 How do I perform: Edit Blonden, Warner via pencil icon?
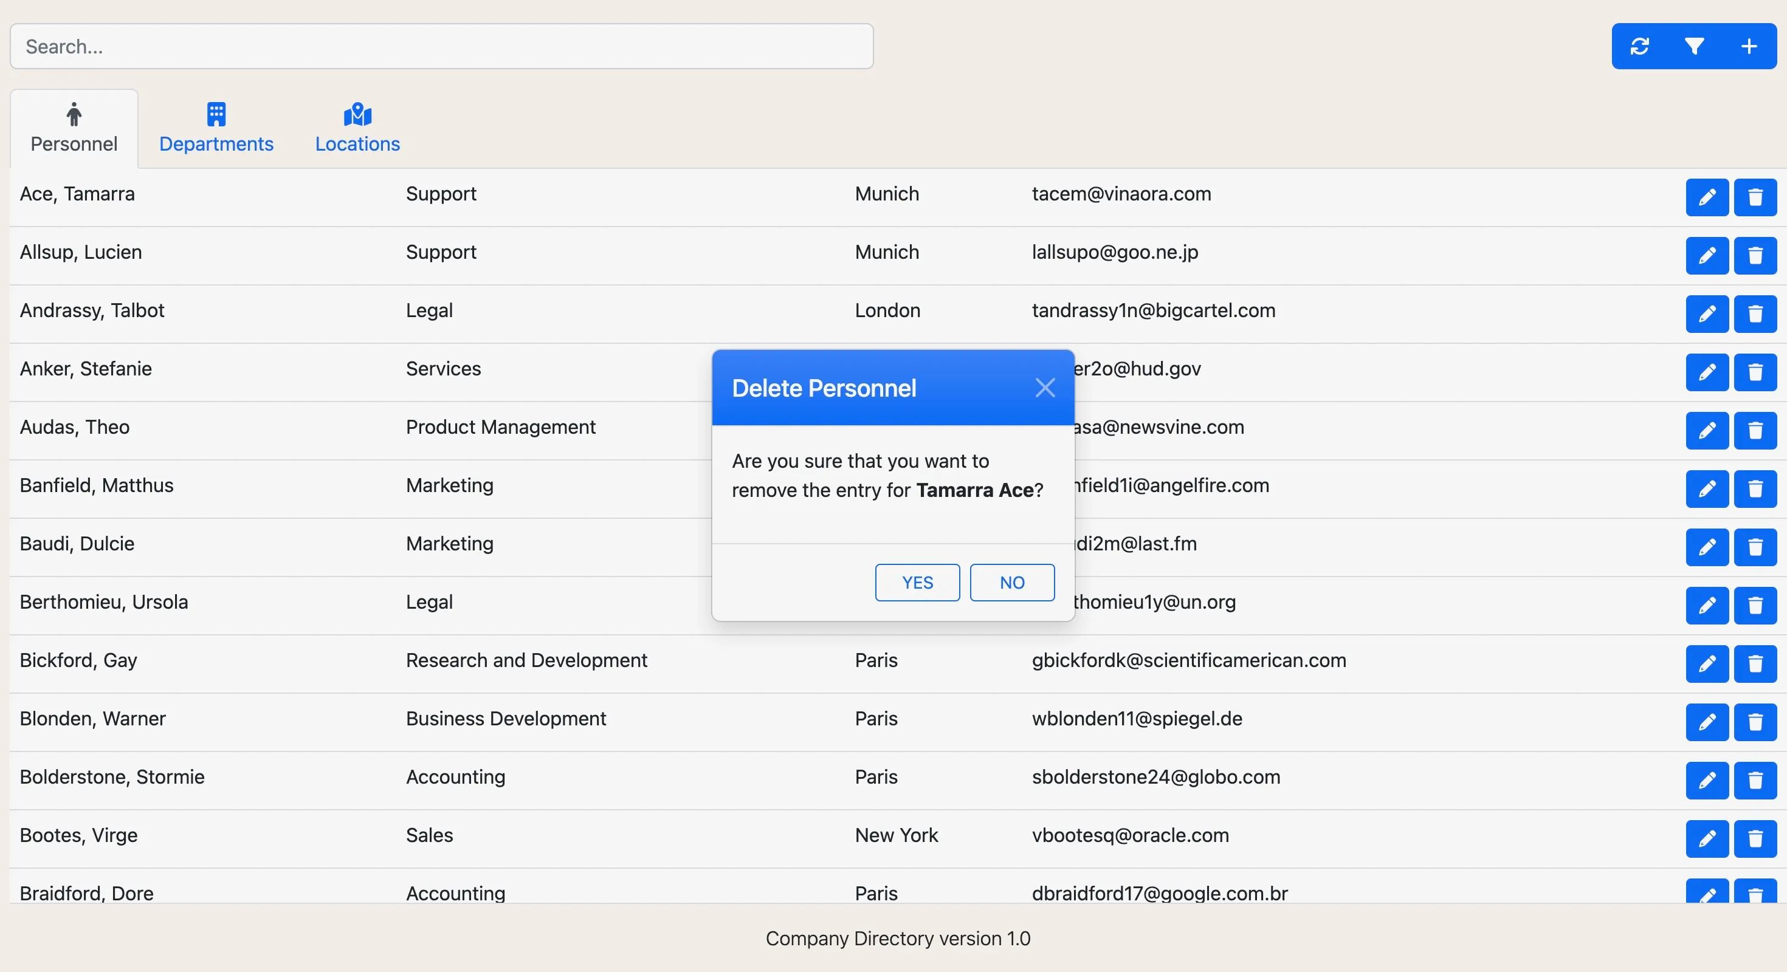[1707, 722]
